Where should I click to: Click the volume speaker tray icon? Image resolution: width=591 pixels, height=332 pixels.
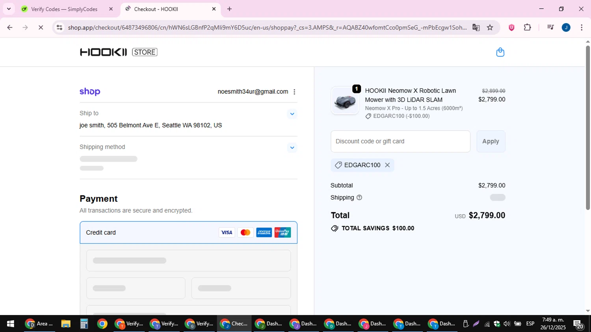click(507, 324)
